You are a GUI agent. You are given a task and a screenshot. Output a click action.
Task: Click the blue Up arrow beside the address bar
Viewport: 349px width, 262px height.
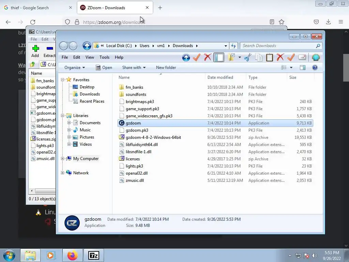point(87,46)
